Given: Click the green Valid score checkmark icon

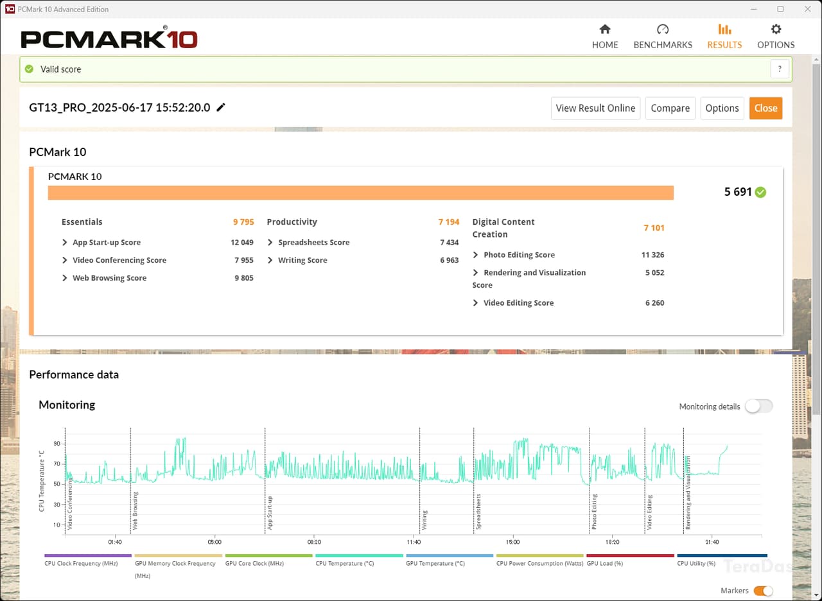Looking at the screenshot, I should tap(29, 69).
